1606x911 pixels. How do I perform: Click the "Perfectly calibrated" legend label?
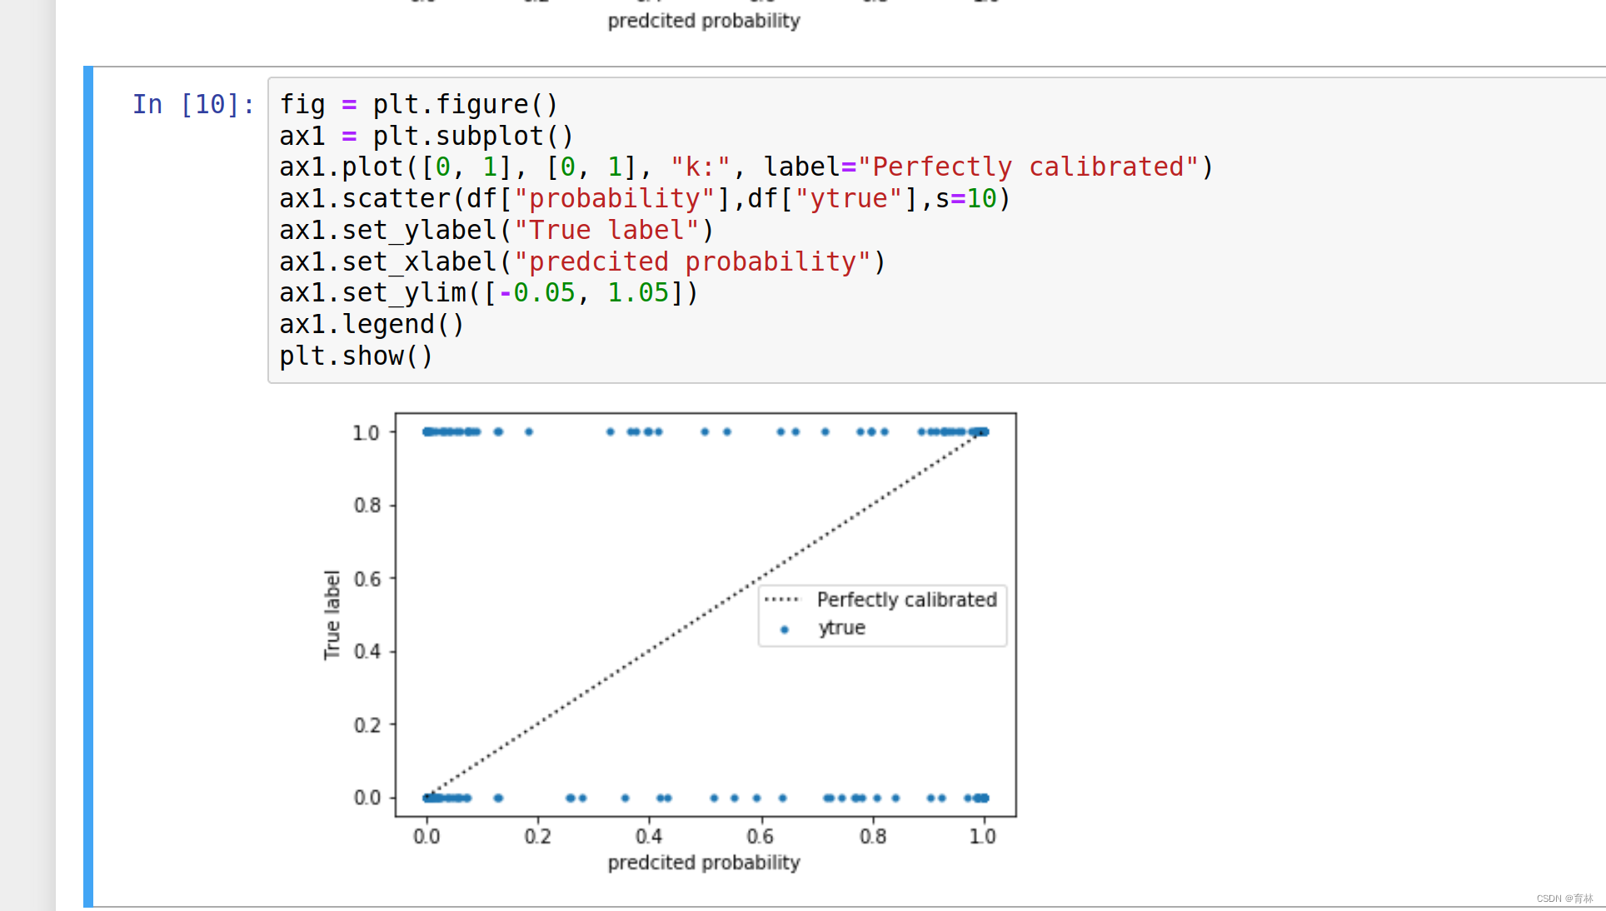click(906, 600)
